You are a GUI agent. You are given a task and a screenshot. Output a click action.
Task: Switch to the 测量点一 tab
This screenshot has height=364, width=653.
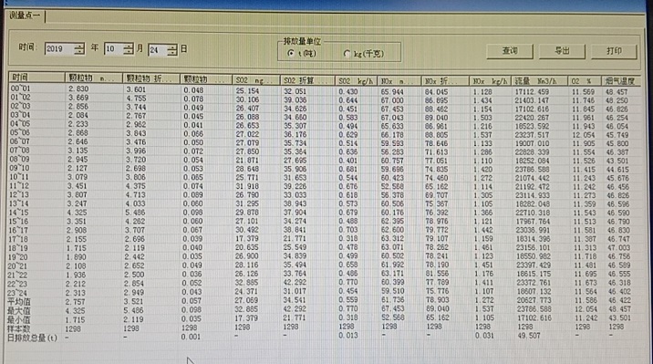click(25, 16)
